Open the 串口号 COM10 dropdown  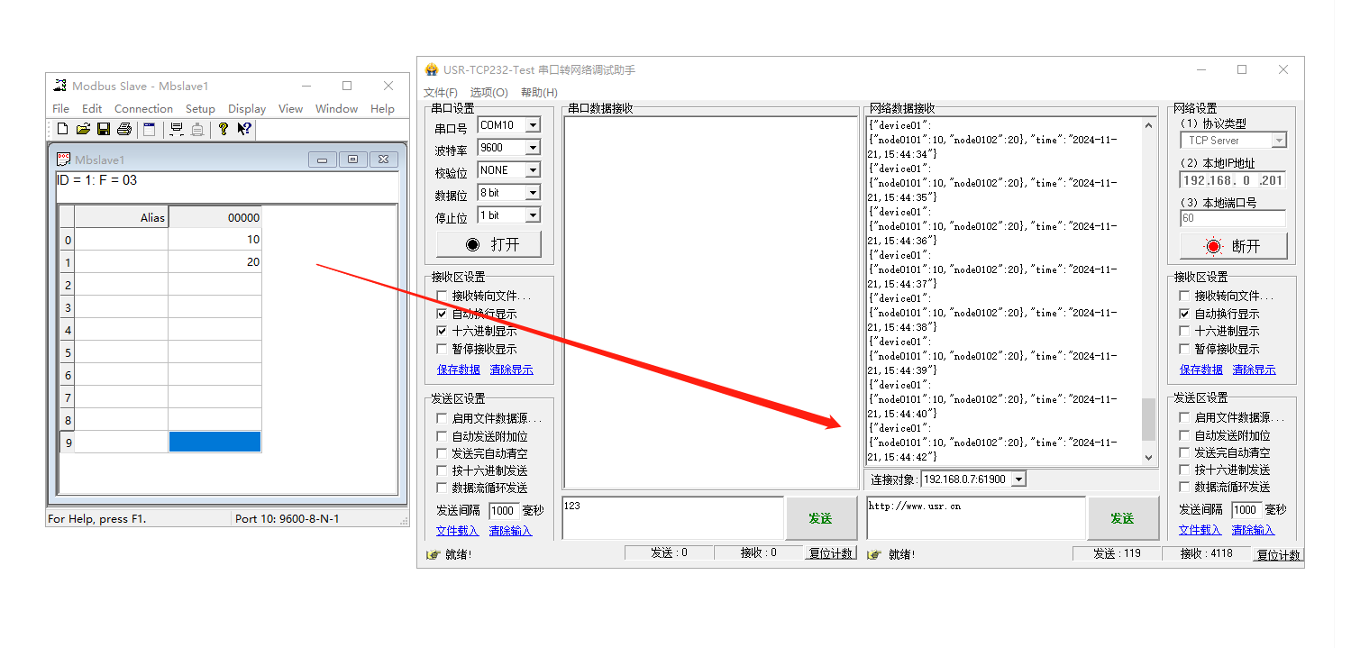[x=533, y=125]
